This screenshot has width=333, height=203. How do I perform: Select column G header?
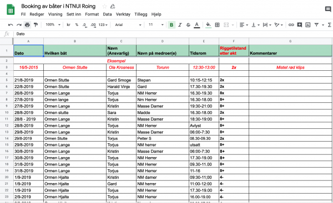[x=290, y=41]
